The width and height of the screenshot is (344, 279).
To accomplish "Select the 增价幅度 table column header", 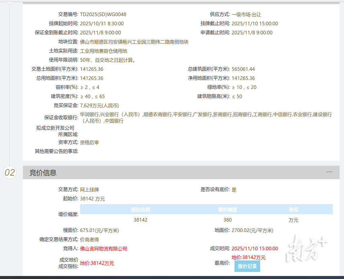I will [x=227, y=210].
